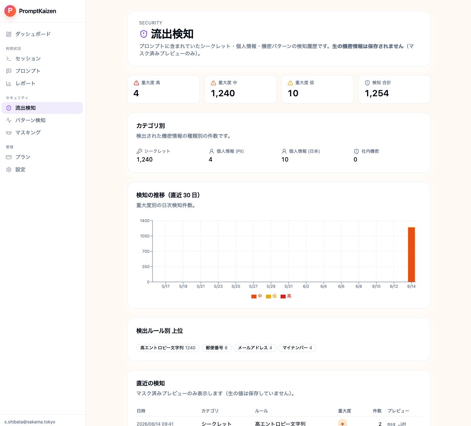Click the 重大度 column header
The height and width of the screenshot is (426, 471).
coord(345,411)
